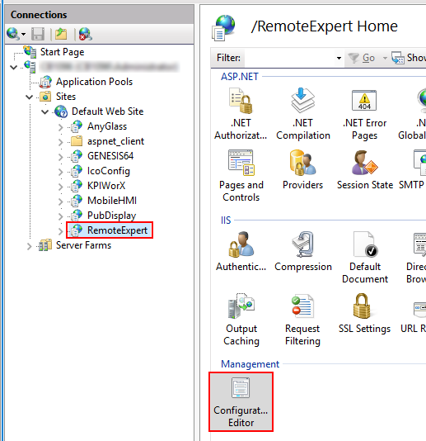426x441 pixels.
Task: Open the Session State feature
Action: (x=364, y=170)
